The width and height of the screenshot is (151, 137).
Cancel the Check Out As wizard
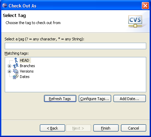[x=134, y=128]
